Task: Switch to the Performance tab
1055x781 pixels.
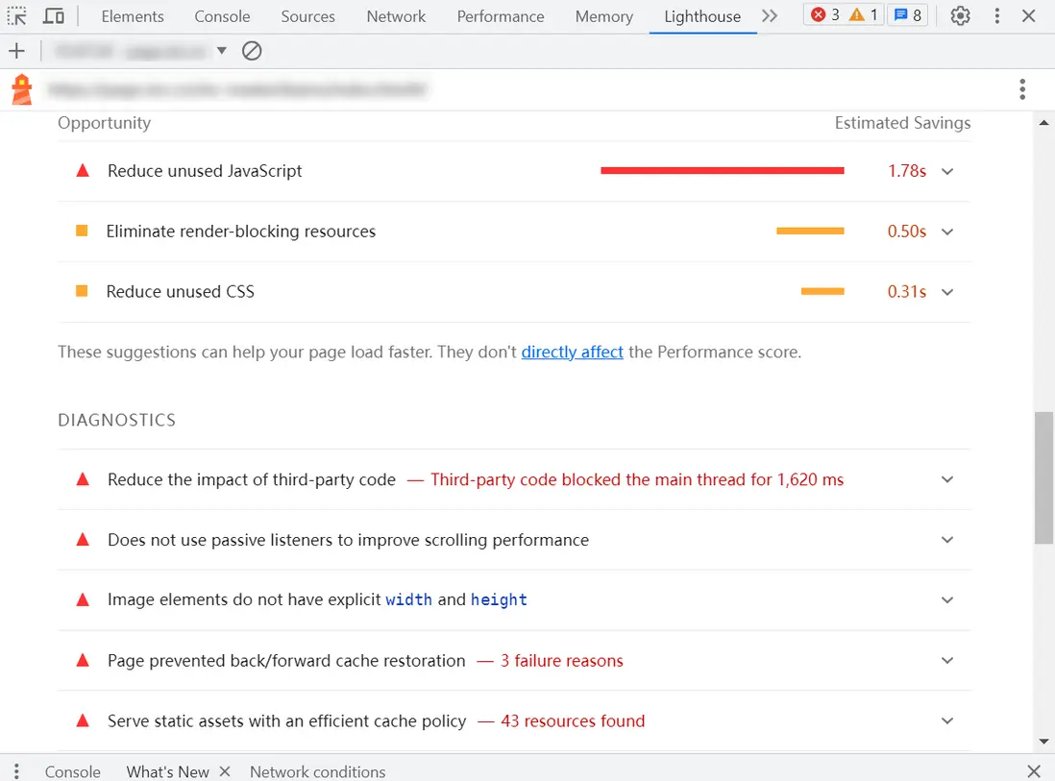Action: pyautogui.click(x=500, y=16)
